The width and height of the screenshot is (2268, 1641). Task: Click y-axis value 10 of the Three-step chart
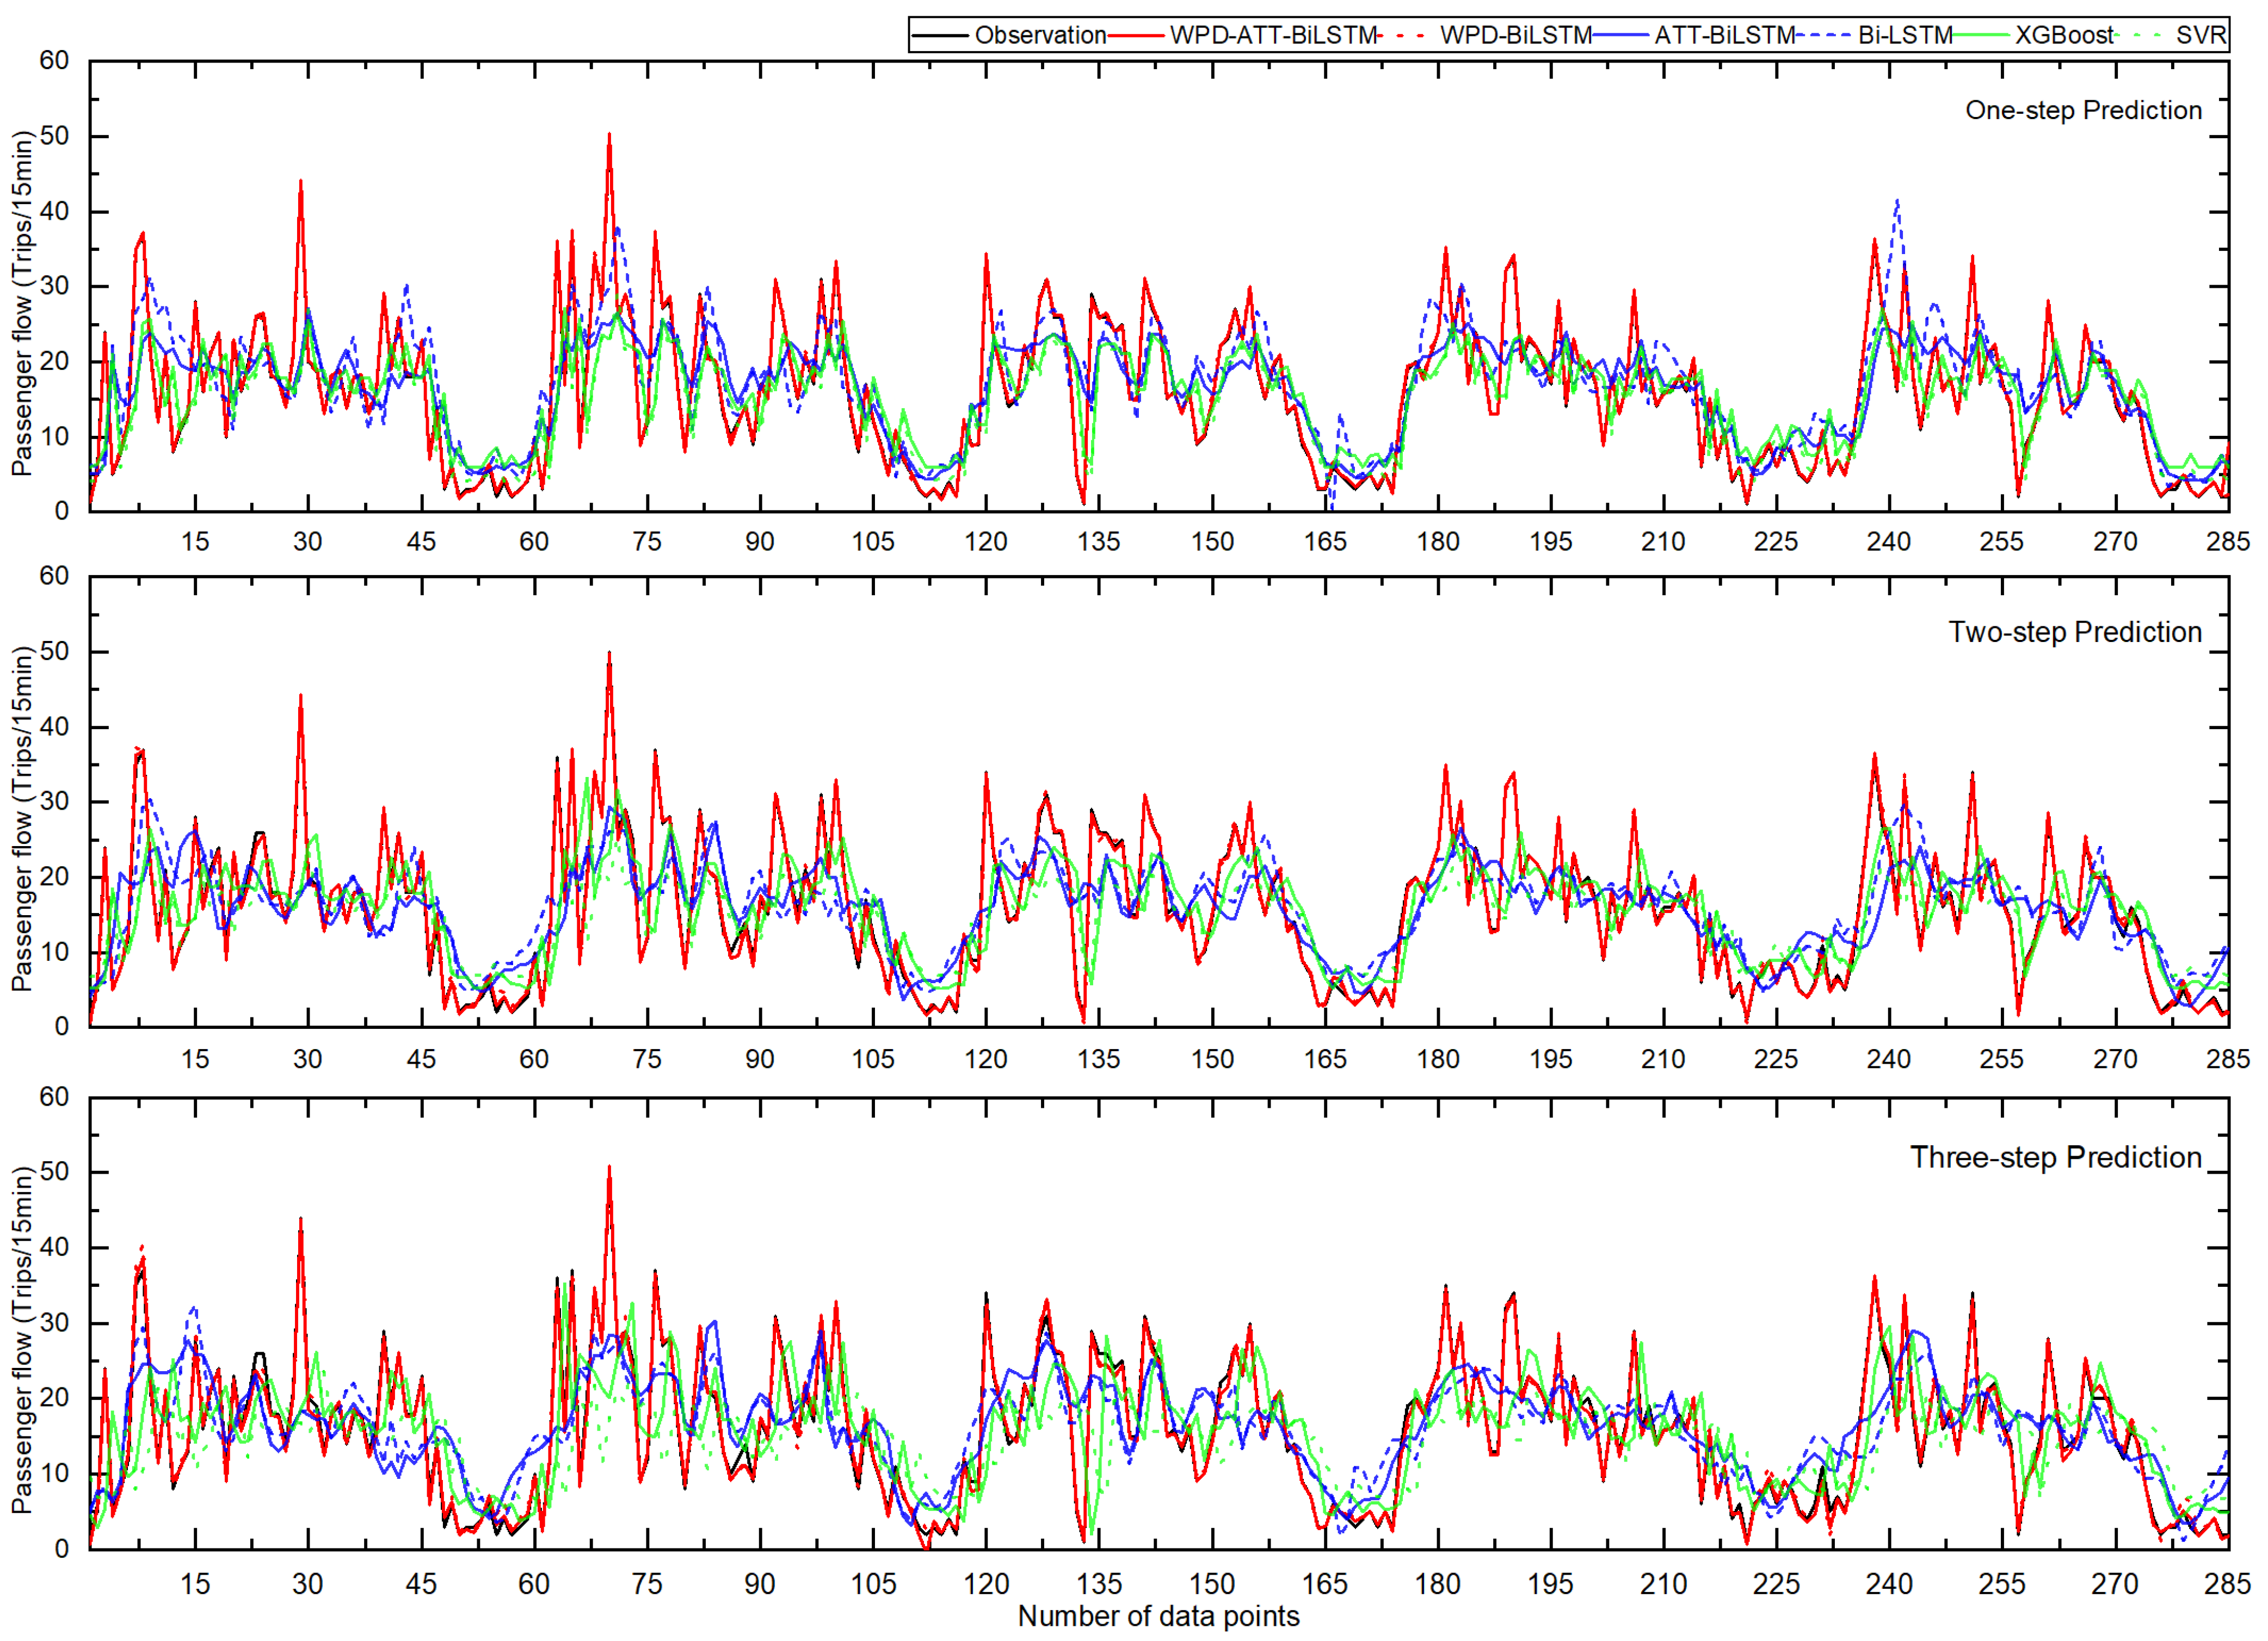point(54,1473)
